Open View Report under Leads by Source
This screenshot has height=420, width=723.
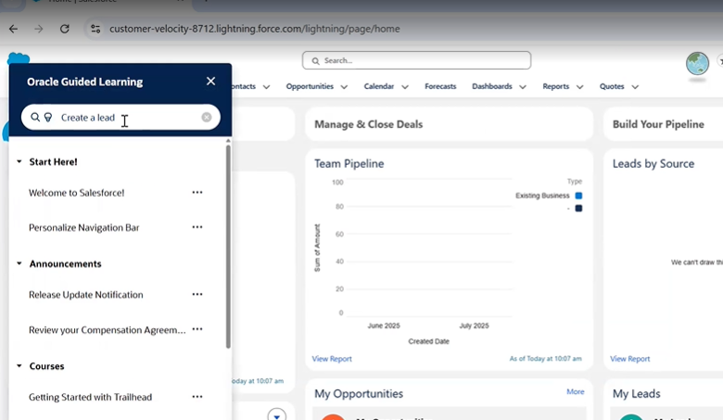[x=630, y=359]
